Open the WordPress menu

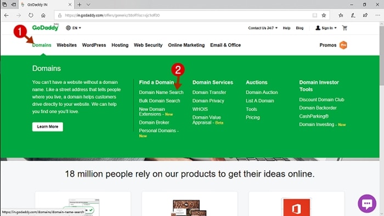pos(94,45)
